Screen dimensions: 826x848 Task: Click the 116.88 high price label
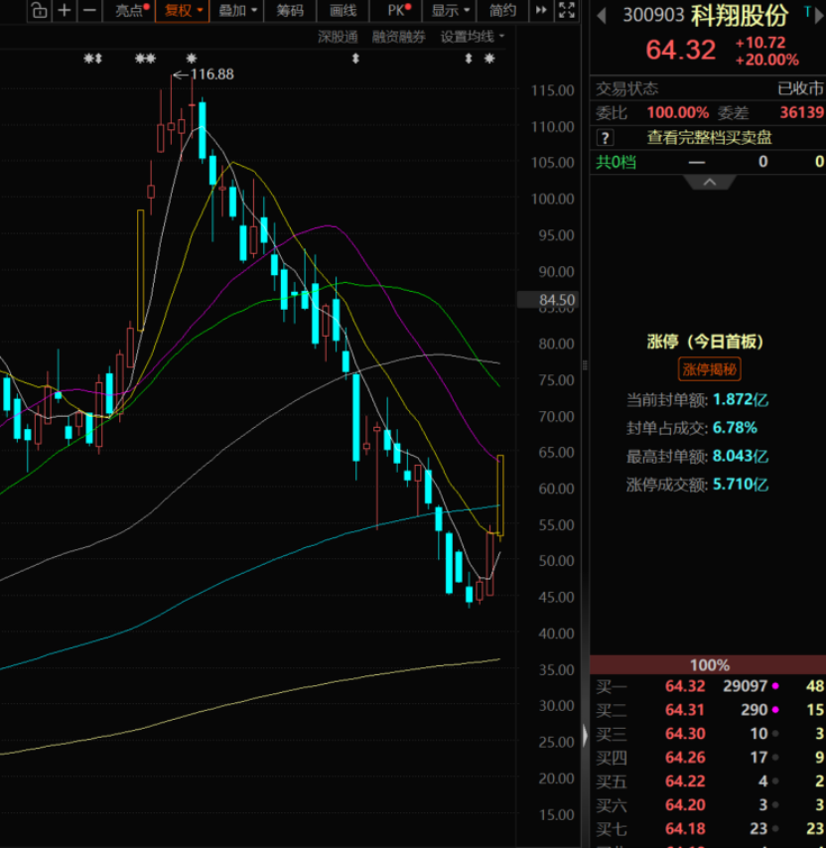click(211, 74)
